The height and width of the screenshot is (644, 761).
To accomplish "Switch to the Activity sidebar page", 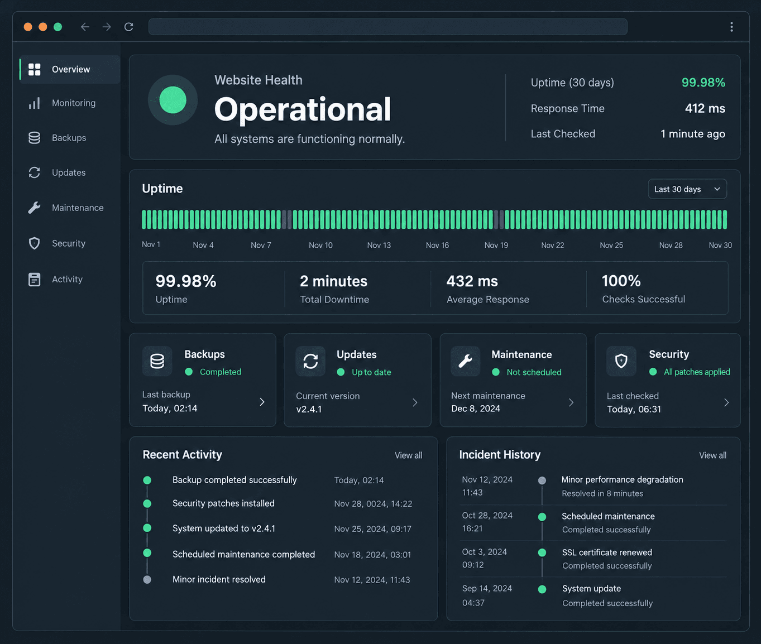I will [67, 280].
